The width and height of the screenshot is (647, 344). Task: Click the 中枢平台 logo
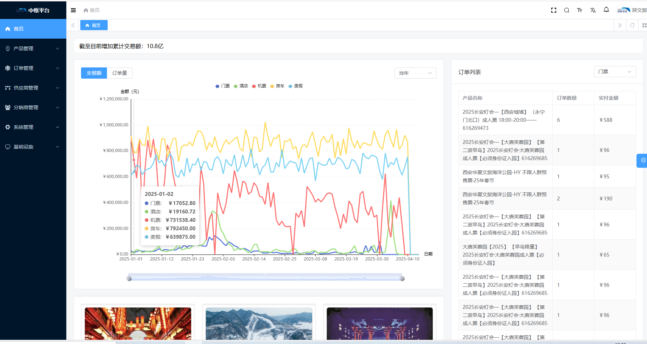click(33, 10)
